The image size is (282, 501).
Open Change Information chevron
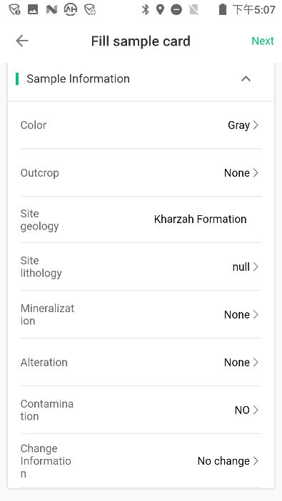click(256, 461)
